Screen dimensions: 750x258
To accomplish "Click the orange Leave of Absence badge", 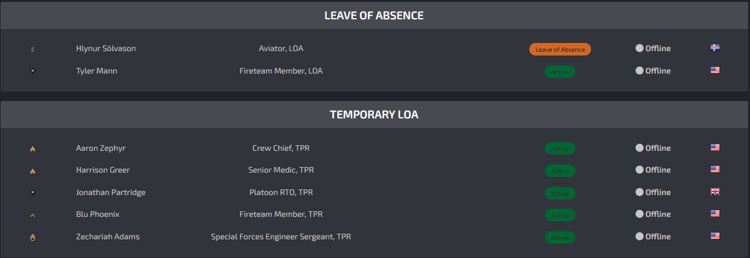I will click(x=560, y=49).
